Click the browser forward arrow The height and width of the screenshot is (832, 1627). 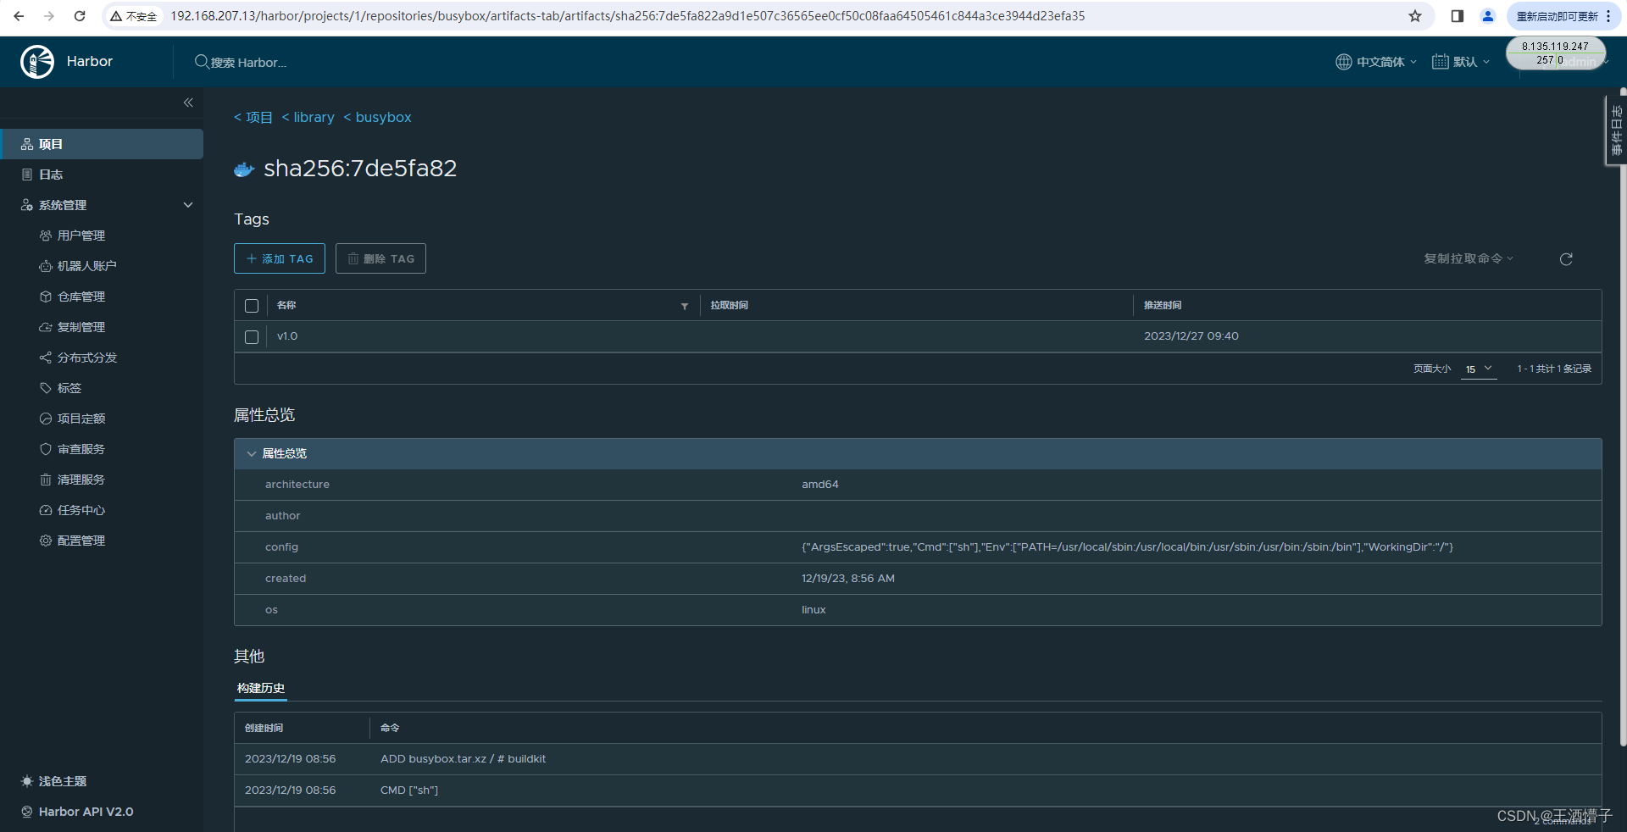pos(49,16)
